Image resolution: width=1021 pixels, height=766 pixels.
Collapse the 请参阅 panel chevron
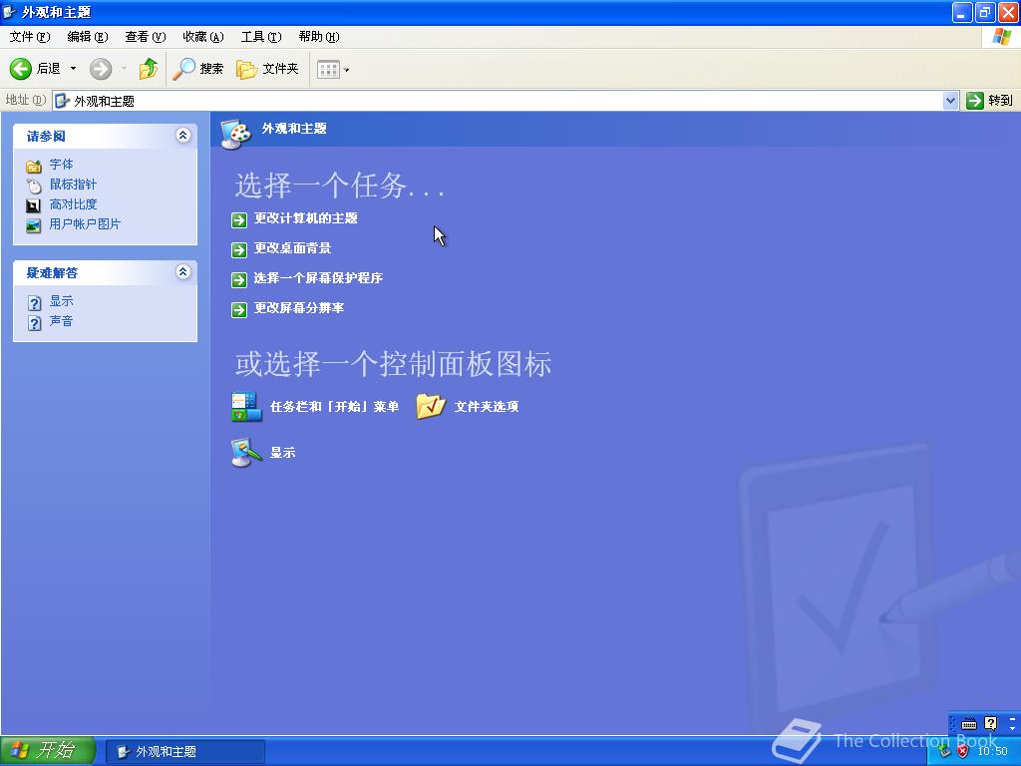click(183, 135)
